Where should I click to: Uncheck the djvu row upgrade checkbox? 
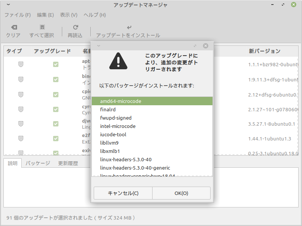click(x=56, y=124)
